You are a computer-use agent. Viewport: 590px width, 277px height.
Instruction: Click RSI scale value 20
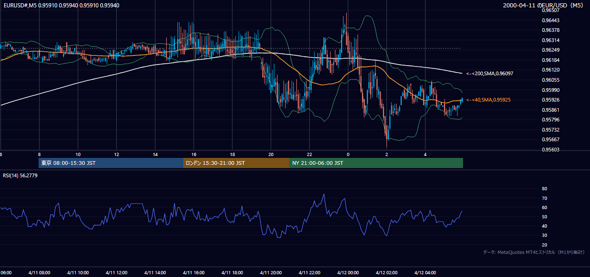544,245
